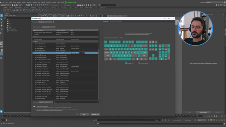Toggle defaultObjectSet visibility box in Outliner
Screen dimensions: 226x127
point(8,31)
